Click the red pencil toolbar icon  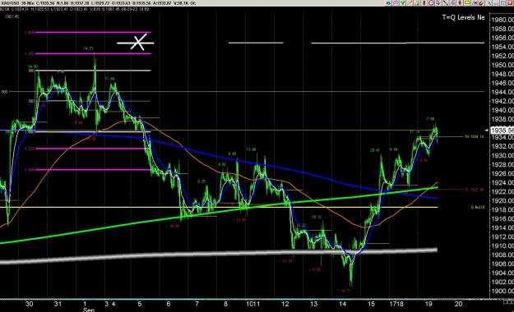(x=410, y=3)
